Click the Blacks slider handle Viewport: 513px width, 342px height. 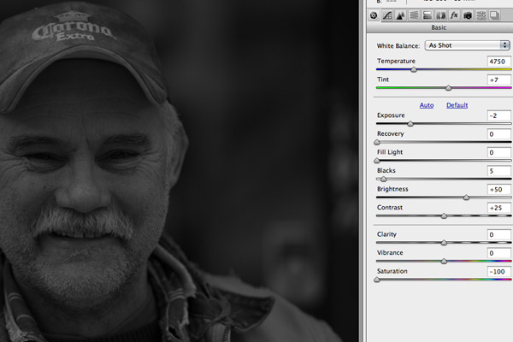coord(384,179)
